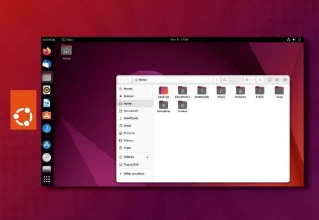Select Starred in the sidebar
This screenshot has height=220, width=319.
click(128, 96)
